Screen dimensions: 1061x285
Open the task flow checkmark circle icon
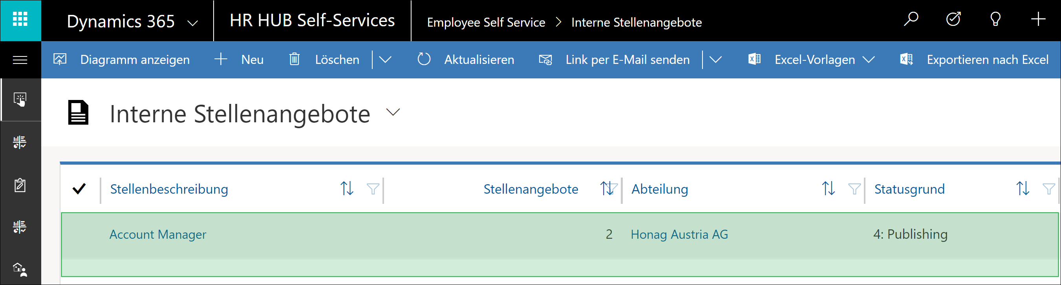click(953, 19)
